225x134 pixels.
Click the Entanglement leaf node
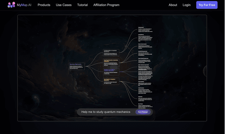tap(145, 38)
